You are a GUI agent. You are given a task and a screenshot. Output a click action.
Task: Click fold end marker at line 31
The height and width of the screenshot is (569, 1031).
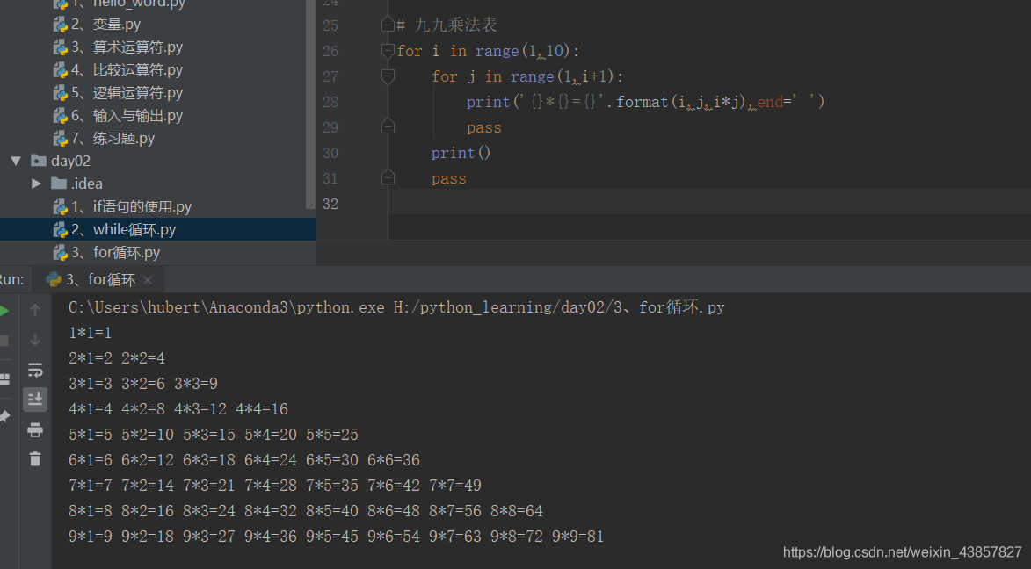[388, 178]
